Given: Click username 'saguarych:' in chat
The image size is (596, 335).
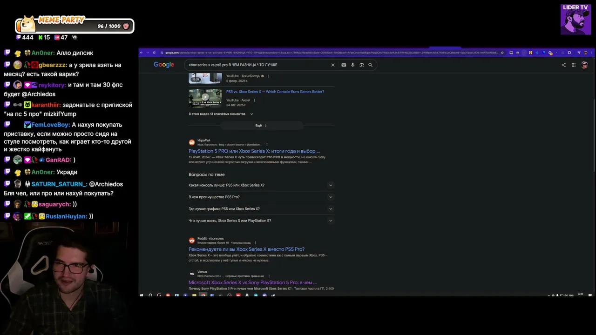Looking at the screenshot, I should pos(54,204).
